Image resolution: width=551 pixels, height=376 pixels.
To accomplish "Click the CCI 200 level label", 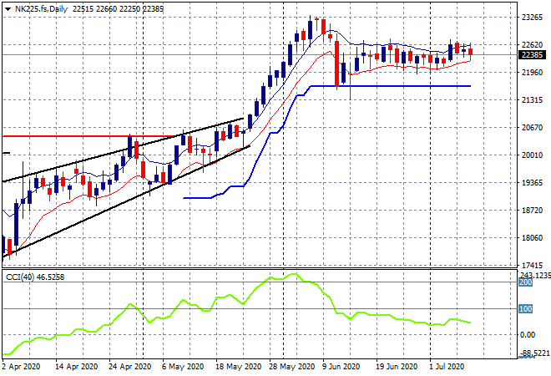I will pos(526,283).
